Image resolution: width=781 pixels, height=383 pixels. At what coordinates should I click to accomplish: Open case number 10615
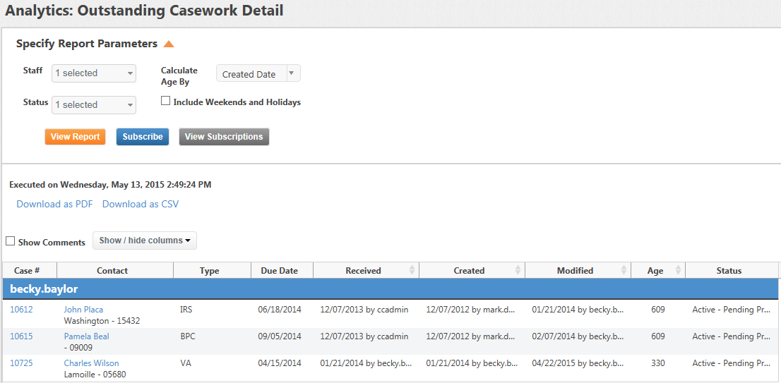(x=21, y=336)
